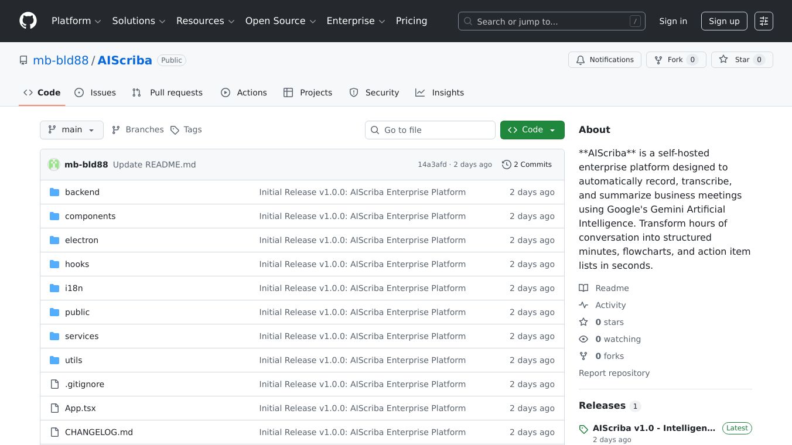Switch to the Pull requests tab
The height and width of the screenshot is (445, 792).
(x=168, y=93)
